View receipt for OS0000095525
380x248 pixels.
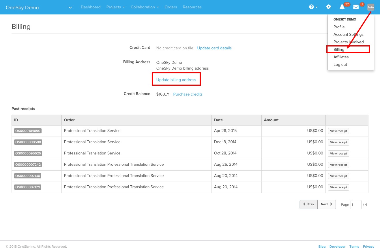pyautogui.click(x=338, y=154)
